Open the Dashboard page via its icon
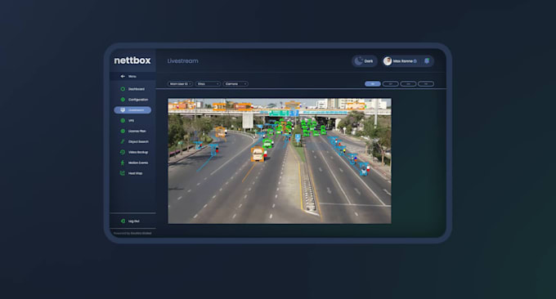Viewport: 556px width, 299px height. [x=123, y=89]
